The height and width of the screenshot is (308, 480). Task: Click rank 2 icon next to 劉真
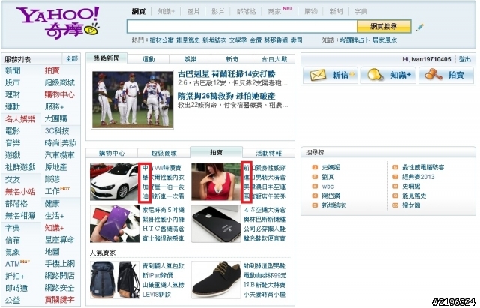tap(315, 177)
